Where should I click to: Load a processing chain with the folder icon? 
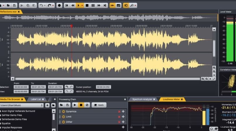[61, 105]
